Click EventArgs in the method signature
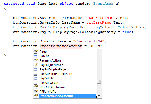Image resolution: width=151 pixels, height=104 pixels. 103,4
